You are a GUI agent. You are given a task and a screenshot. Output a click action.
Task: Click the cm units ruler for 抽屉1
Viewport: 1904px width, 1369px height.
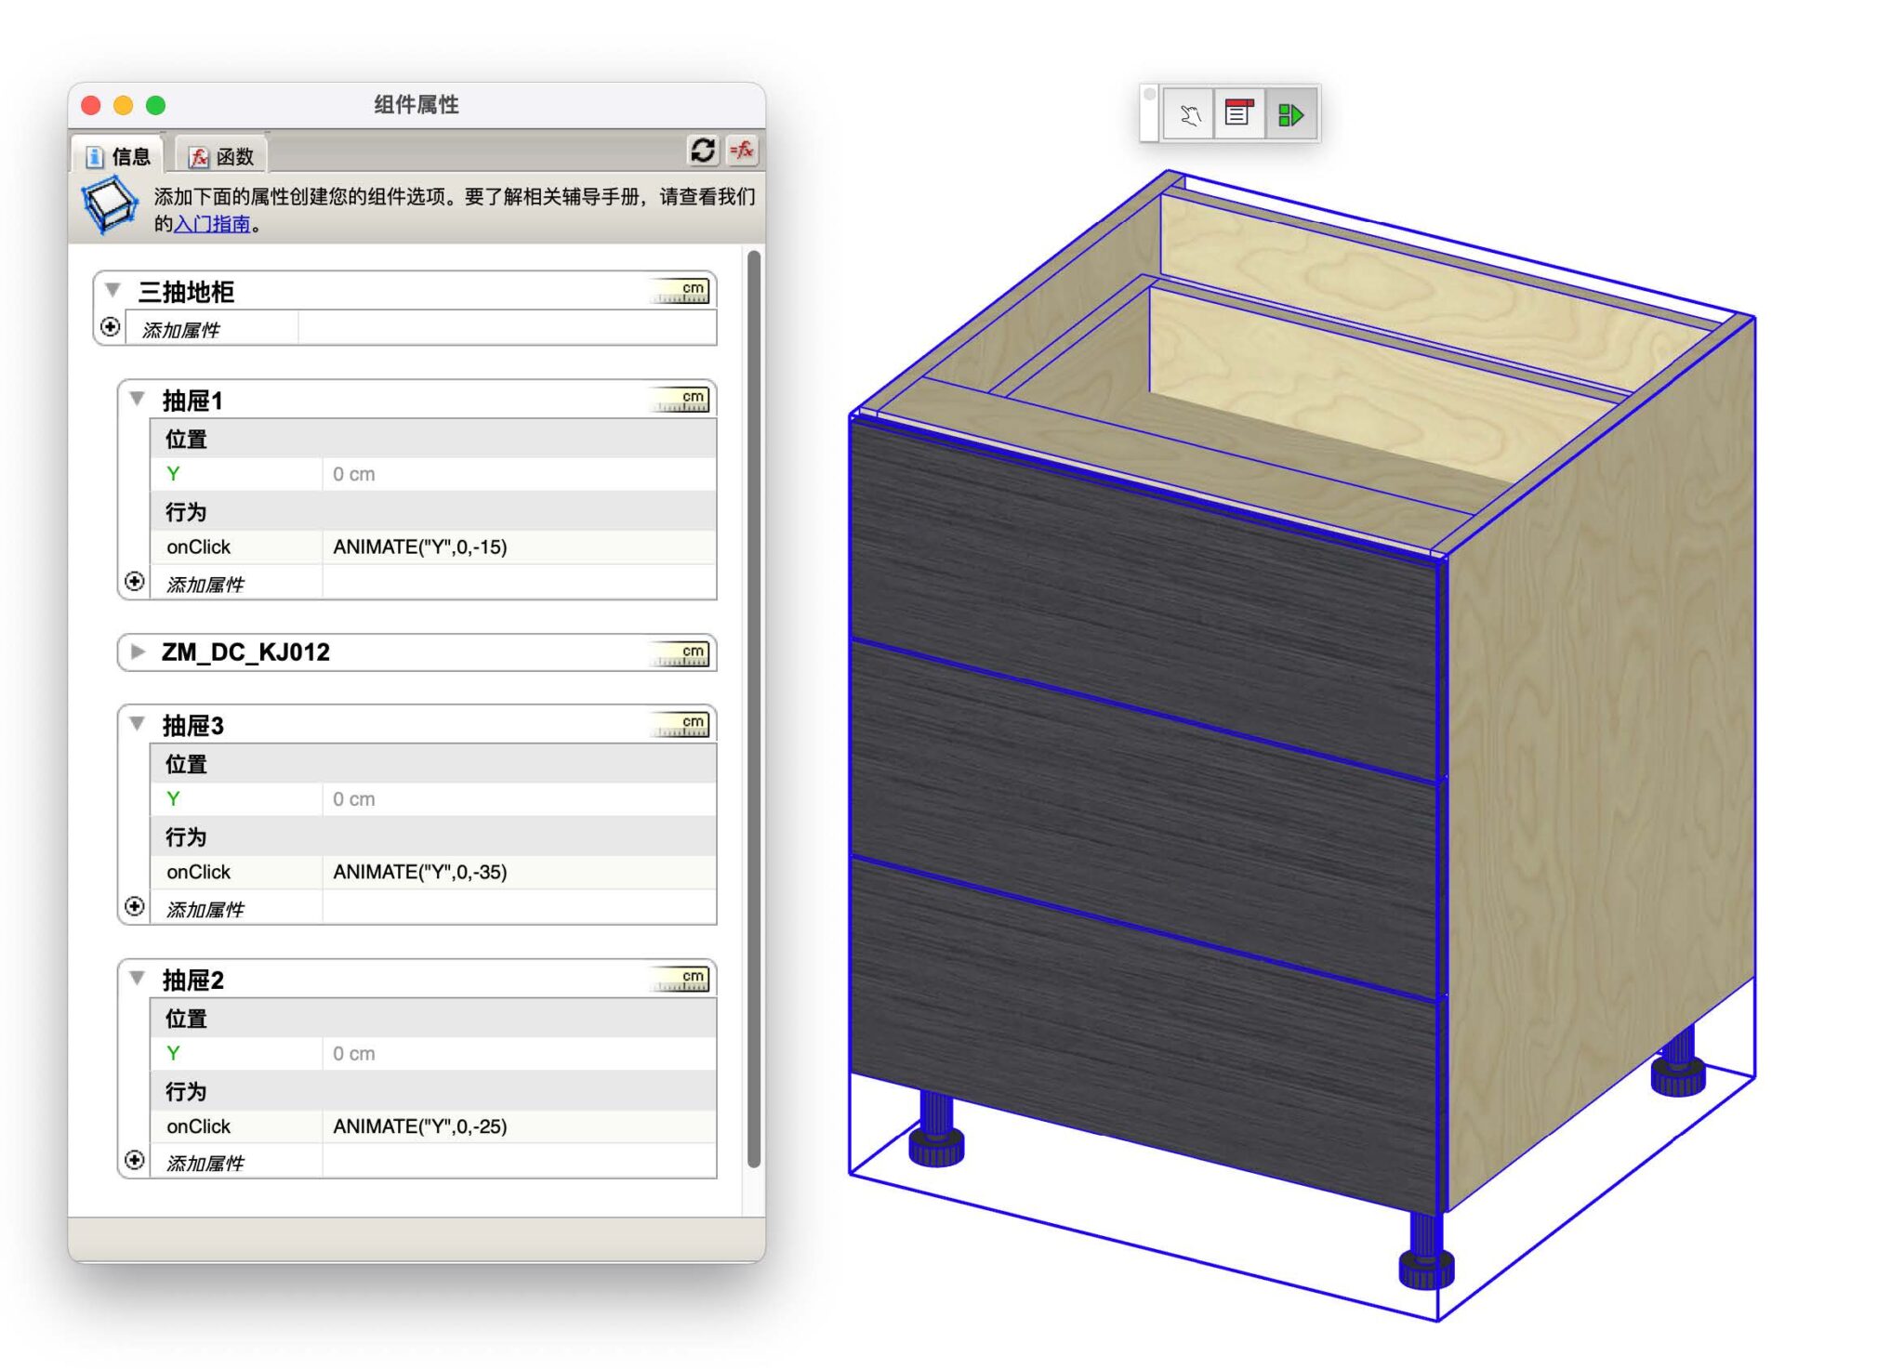pyautogui.click(x=681, y=401)
